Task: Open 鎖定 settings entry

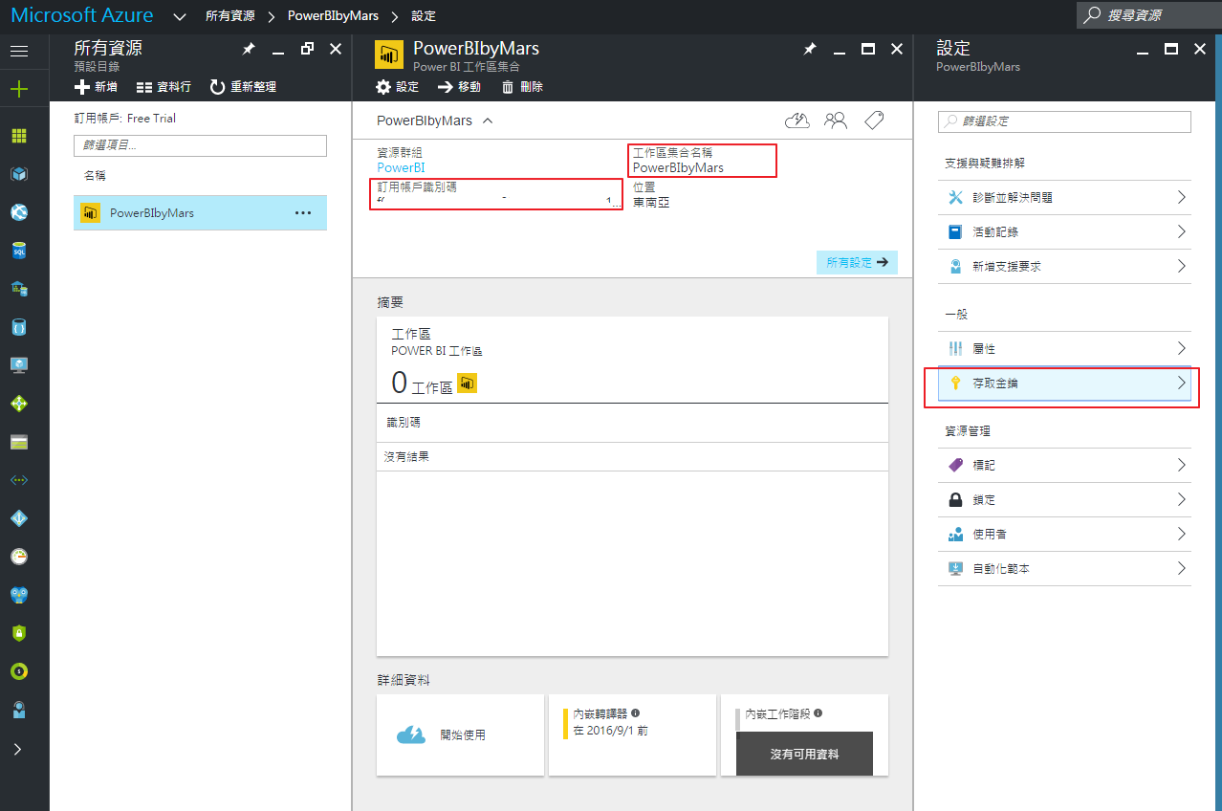Action: click(x=1064, y=499)
